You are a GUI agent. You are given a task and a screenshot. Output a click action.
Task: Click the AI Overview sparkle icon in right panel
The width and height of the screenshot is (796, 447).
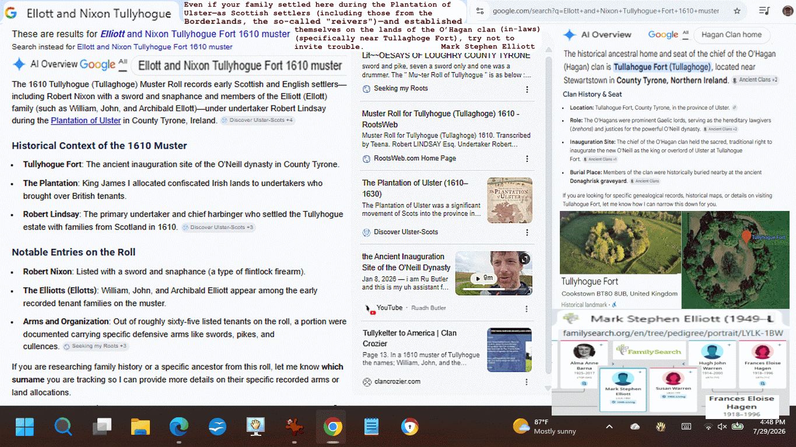click(570, 35)
